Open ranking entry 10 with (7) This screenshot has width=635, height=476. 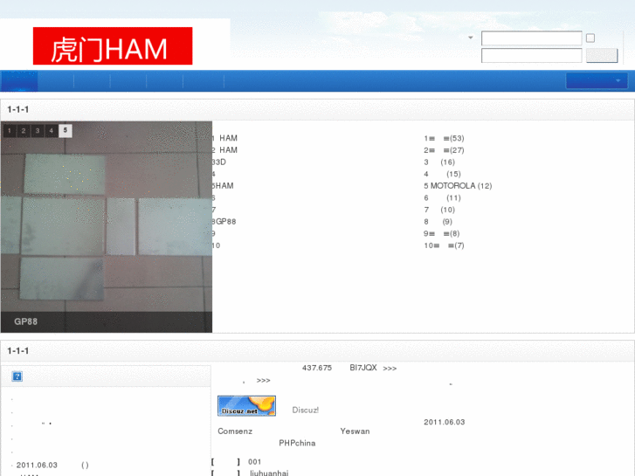click(x=444, y=245)
